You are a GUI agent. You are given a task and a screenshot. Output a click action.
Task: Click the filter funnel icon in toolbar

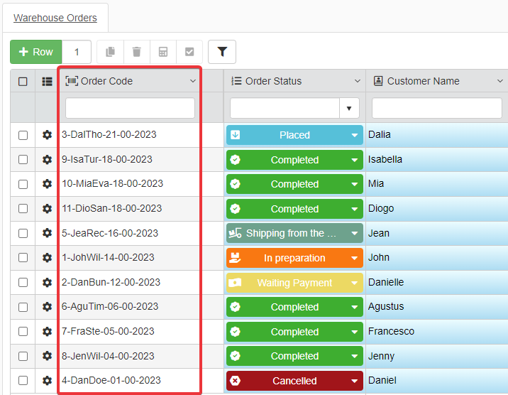click(x=222, y=52)
